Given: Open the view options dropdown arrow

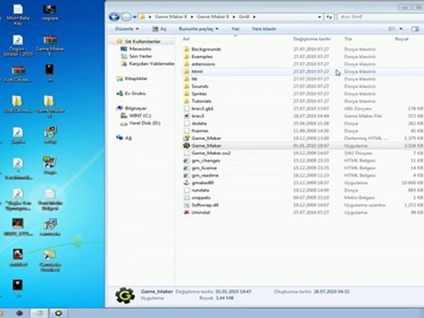Looking at the screenshot, I should 401,29.
